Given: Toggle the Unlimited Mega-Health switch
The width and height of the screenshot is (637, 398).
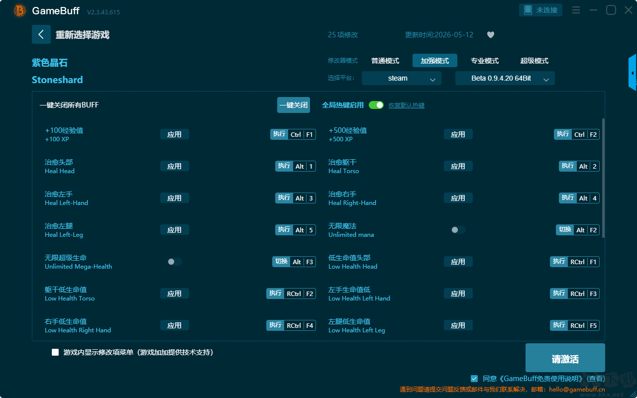Looking at the screenshot, I should coord(174,262).
